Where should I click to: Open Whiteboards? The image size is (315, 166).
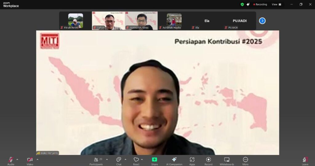[227, 160]
